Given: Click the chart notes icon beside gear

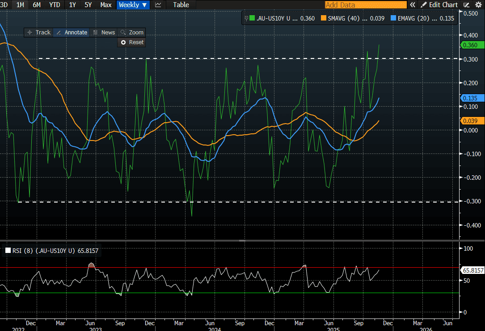Looking at the screenshot, I should tap(467, 5).
